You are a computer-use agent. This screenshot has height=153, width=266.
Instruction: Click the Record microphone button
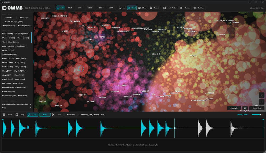click(155, 8)
